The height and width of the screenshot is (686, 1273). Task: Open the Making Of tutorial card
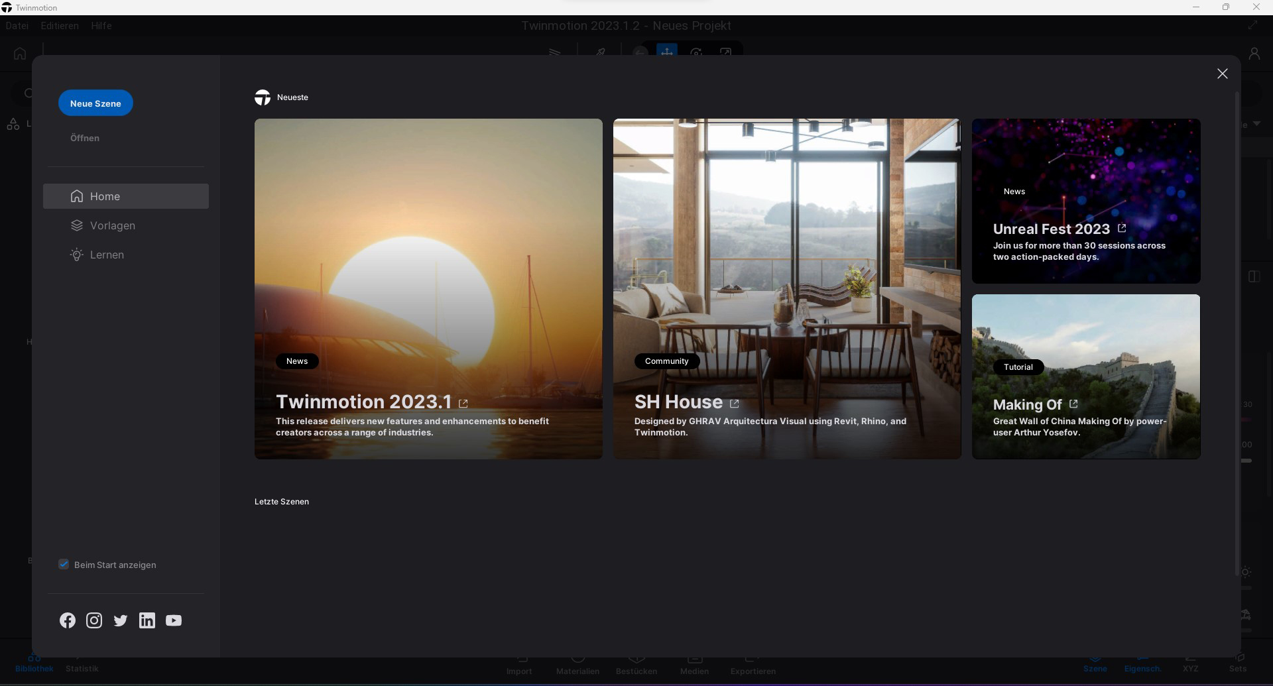click(1086, 376)
